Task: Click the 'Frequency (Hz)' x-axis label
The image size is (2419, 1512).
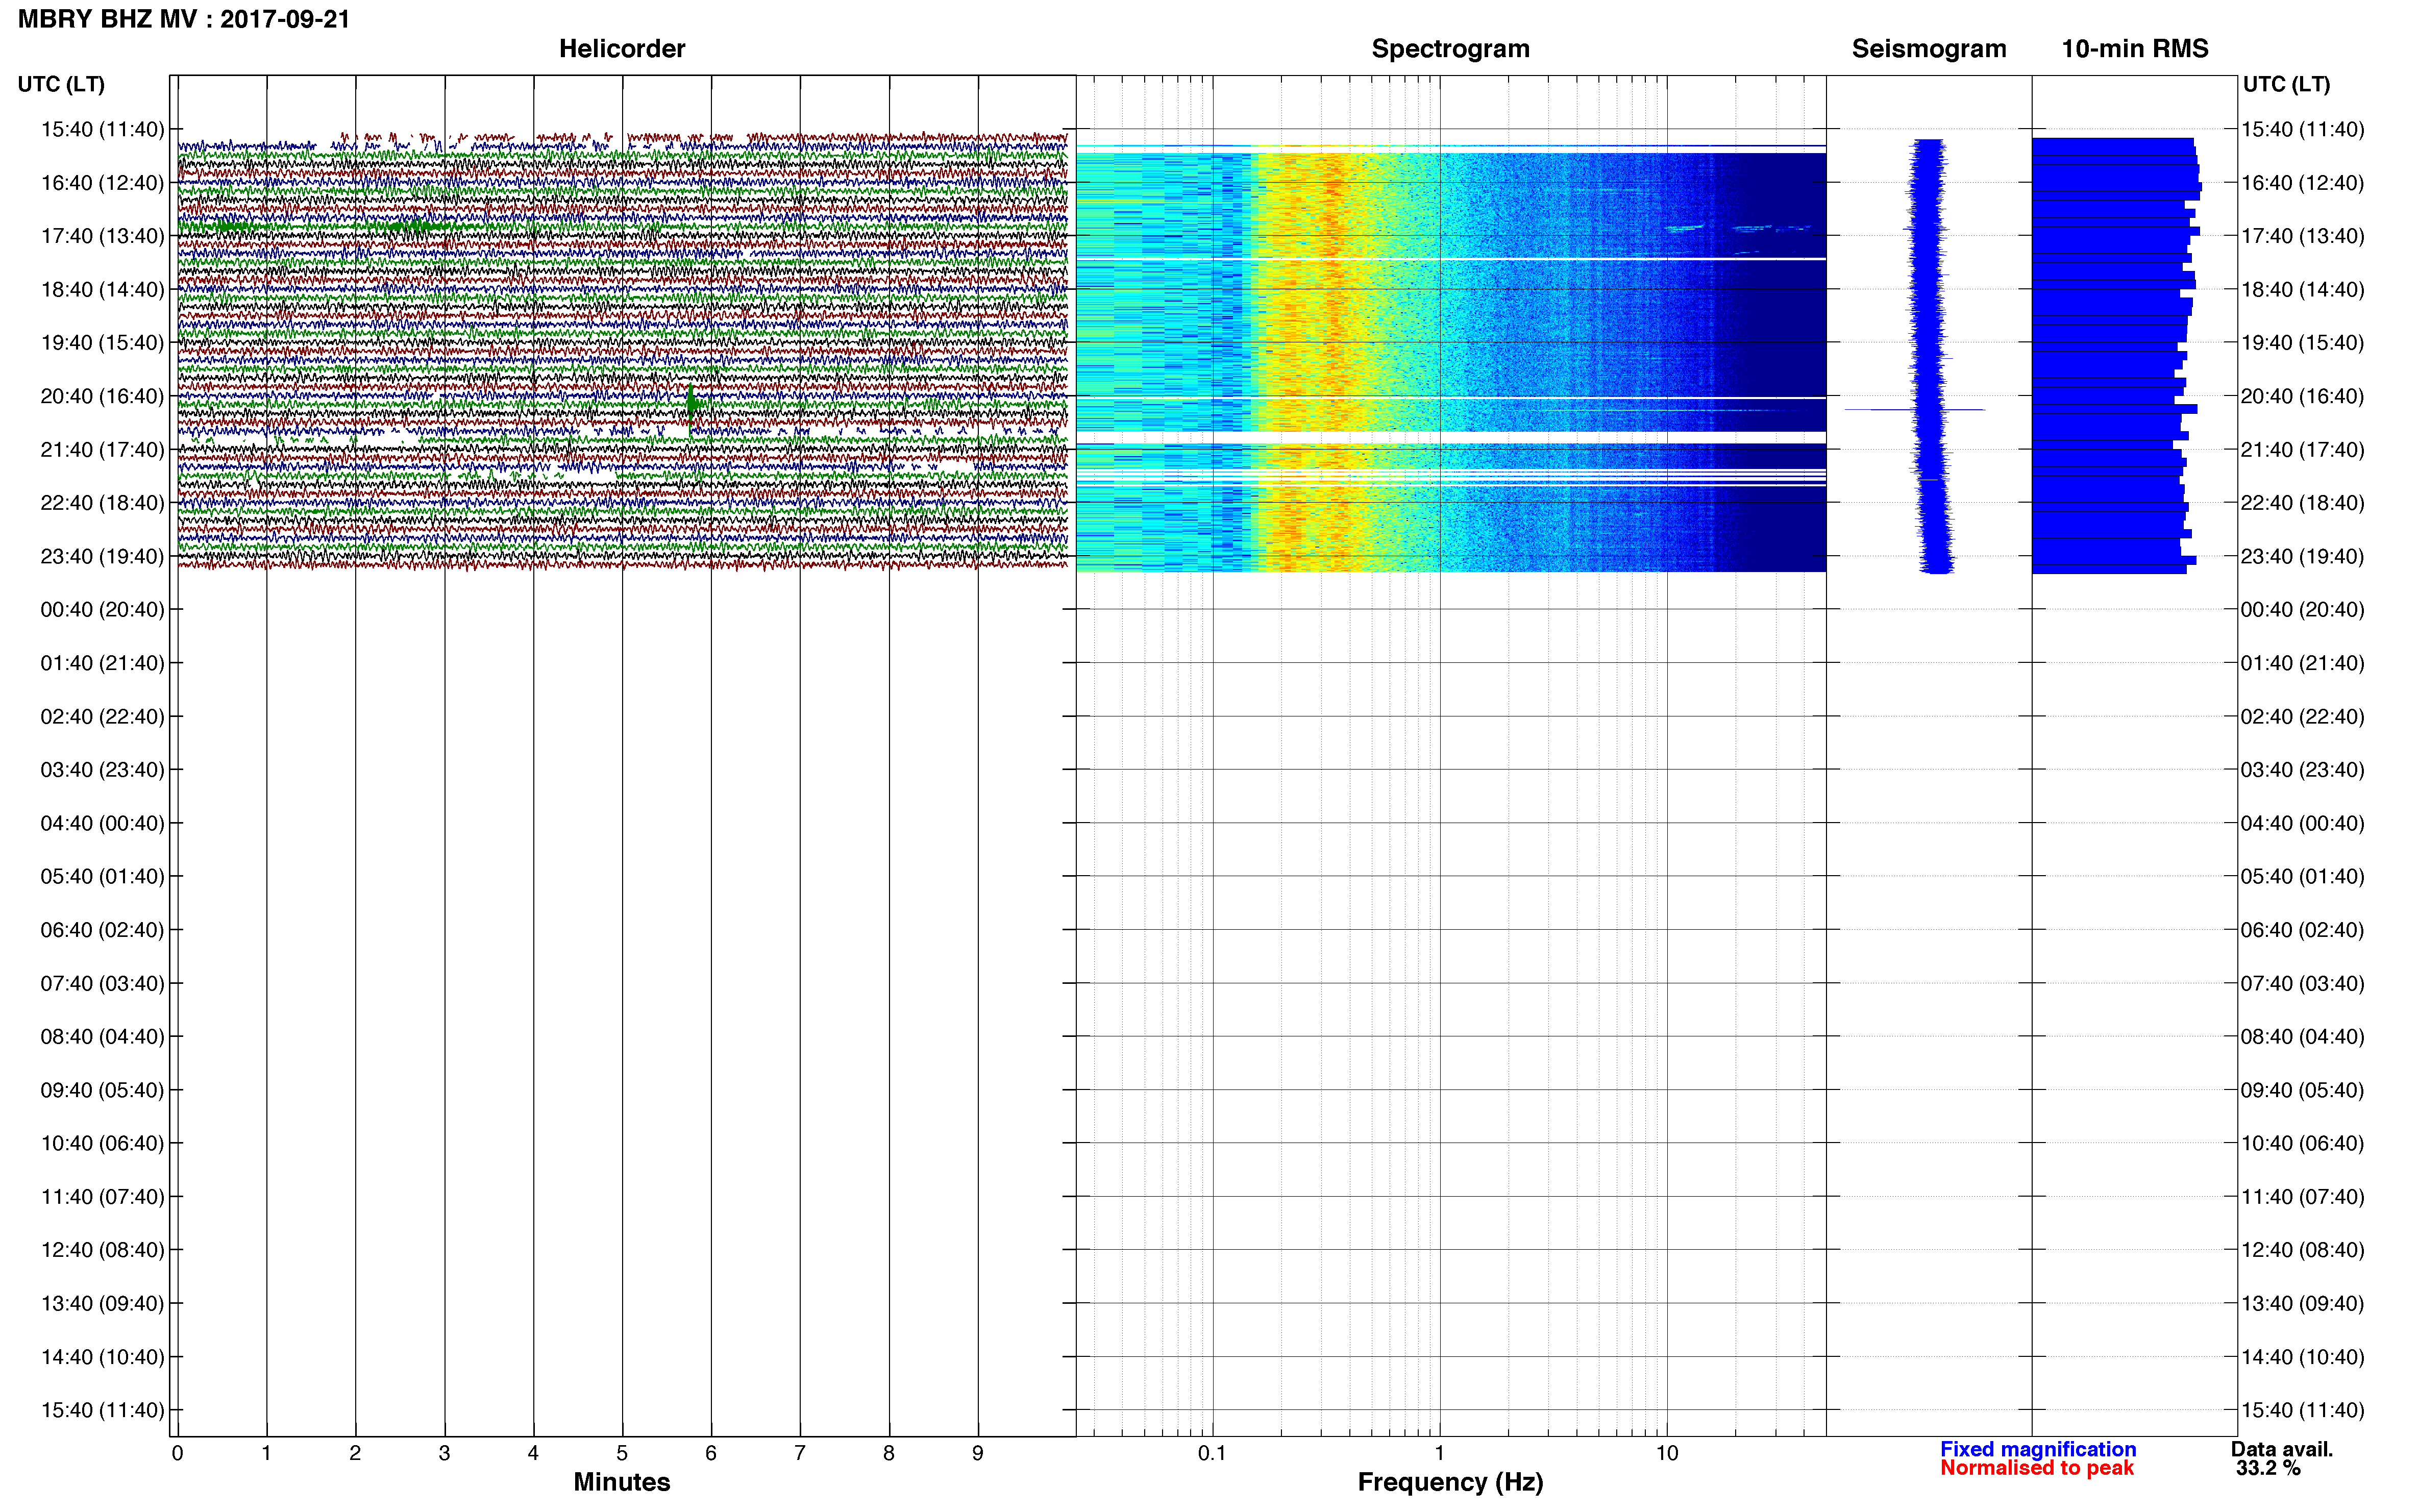Action: pos(1450,1482)
